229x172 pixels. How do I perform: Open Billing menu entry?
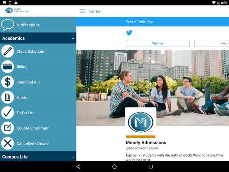click(x=38, y=67)
